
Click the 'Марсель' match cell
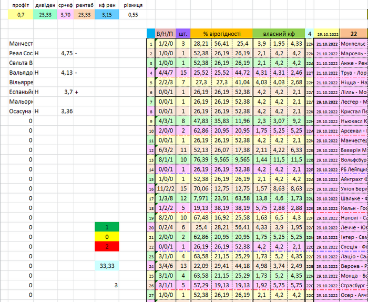click(354, 53)
